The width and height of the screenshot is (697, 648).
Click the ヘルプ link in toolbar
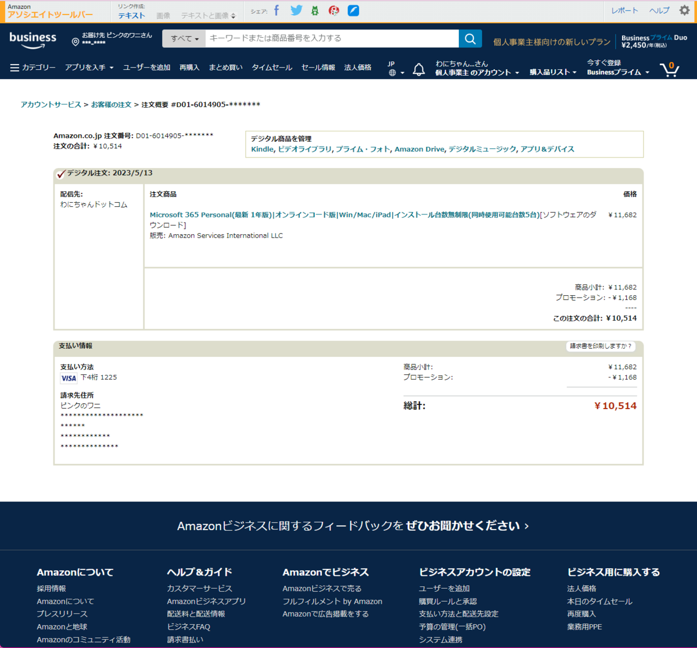659,10
